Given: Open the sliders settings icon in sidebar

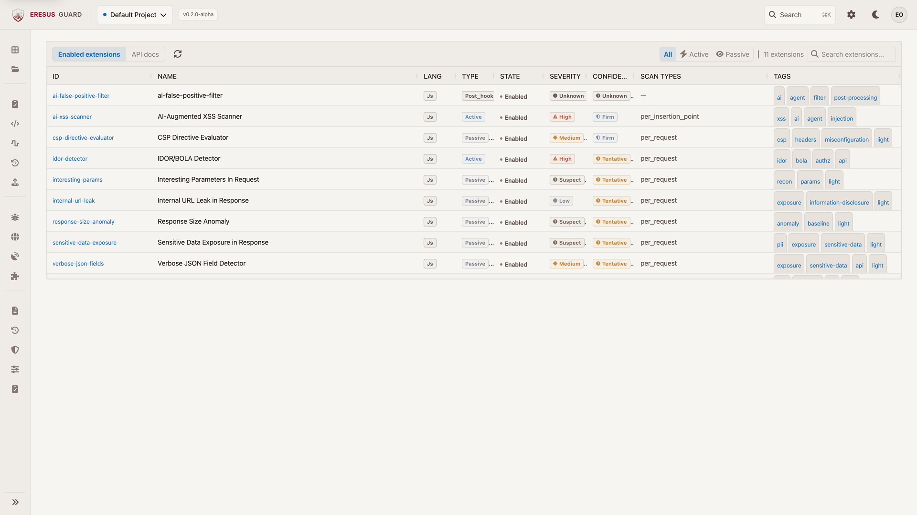Looking at the screenshot, I should (x=15, y=370).
